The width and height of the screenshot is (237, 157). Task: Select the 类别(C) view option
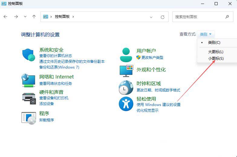(x=214, y=43)
